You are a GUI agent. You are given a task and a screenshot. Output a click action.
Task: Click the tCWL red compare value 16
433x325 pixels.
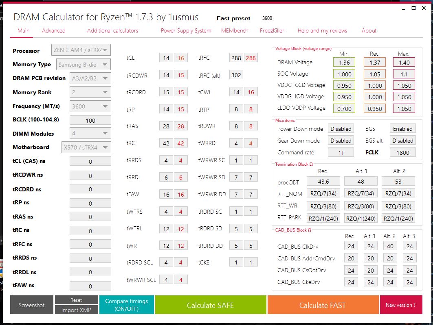pyautogui.click(x=251, y=92)
